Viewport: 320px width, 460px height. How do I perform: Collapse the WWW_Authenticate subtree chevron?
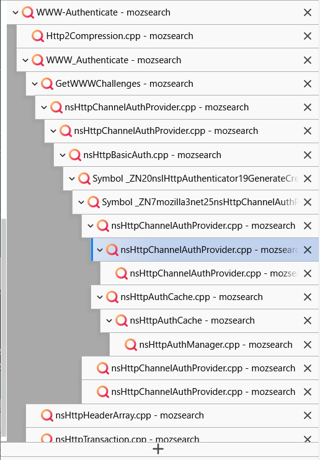[25, 60]
